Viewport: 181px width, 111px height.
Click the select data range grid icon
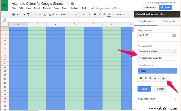[174, 35]
